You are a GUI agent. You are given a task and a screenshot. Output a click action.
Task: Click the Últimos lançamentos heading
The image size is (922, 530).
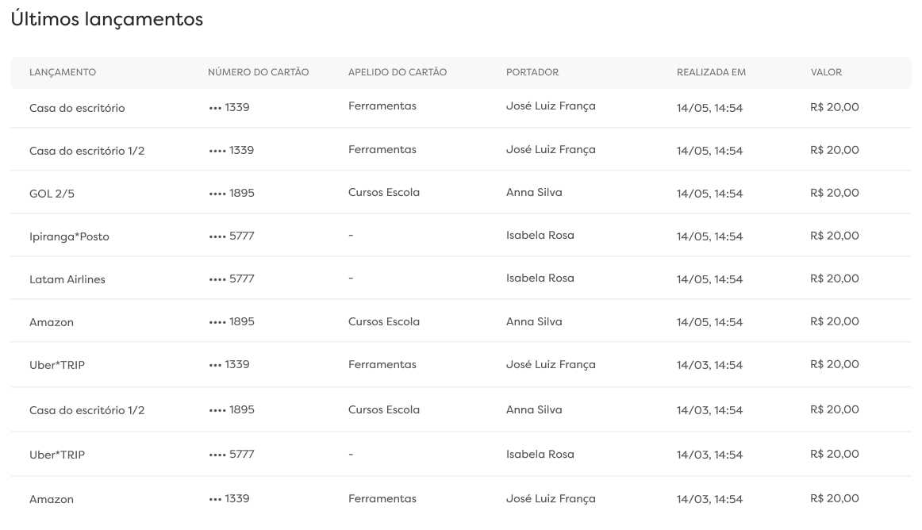point(107,20)
